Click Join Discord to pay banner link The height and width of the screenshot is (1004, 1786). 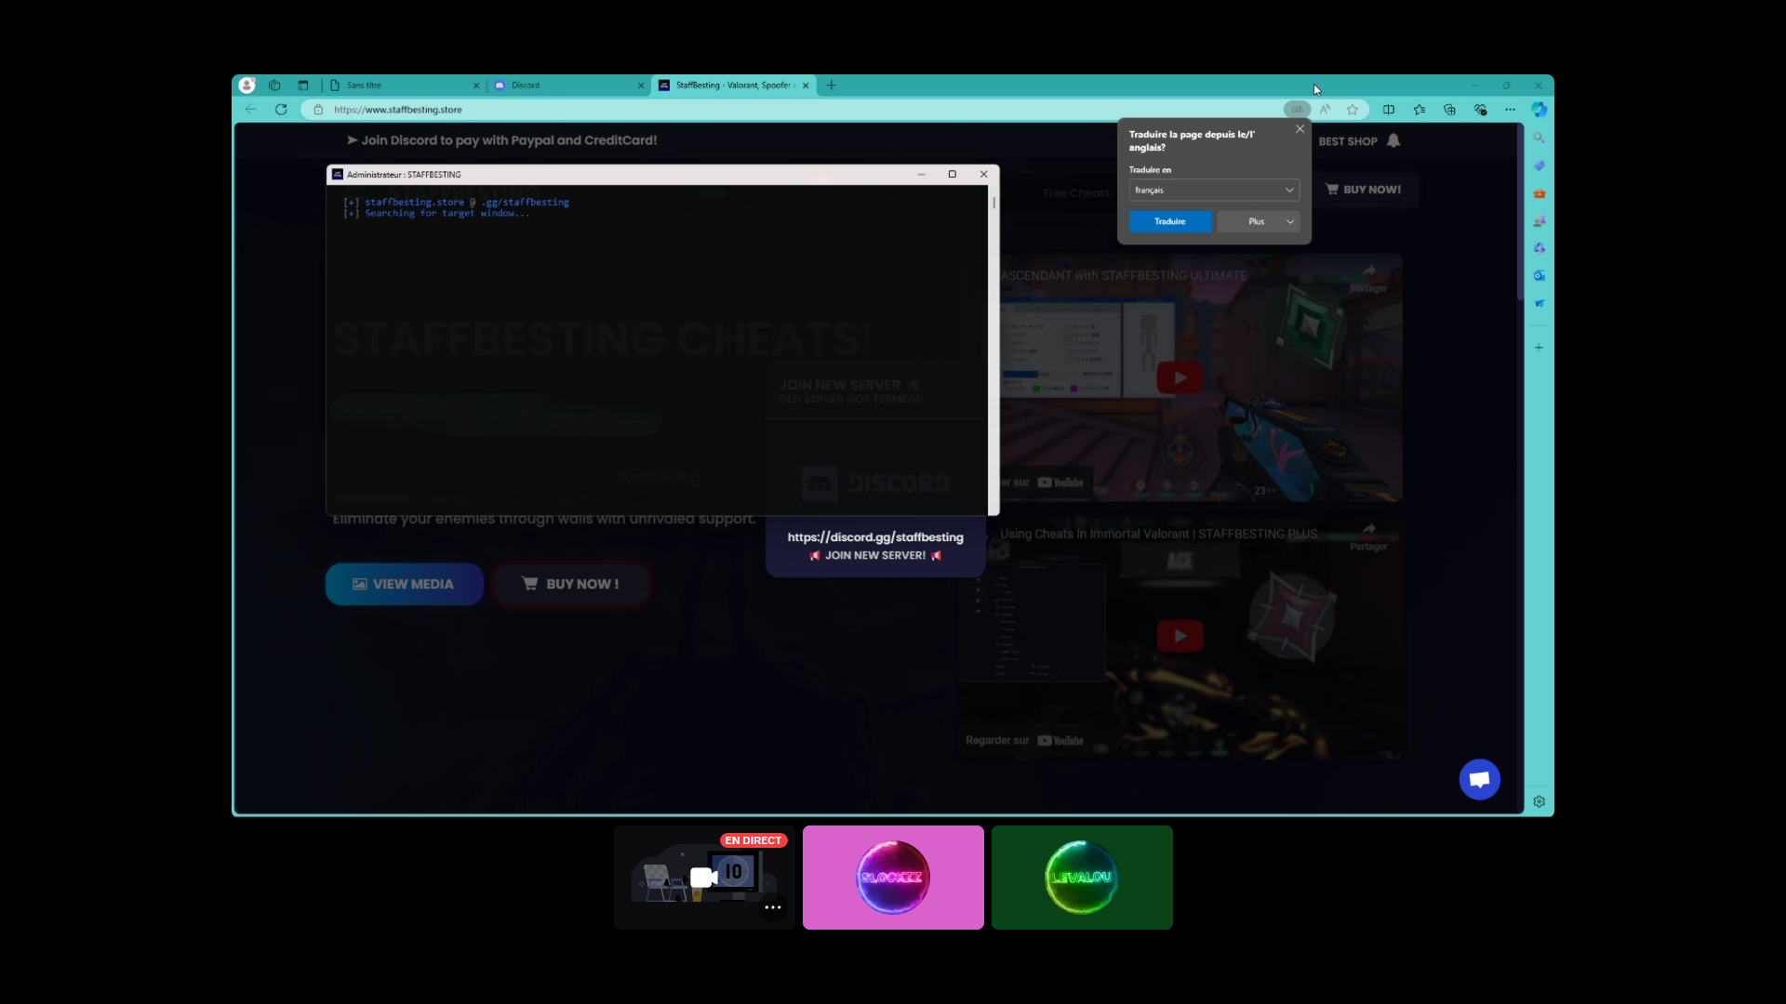pos(502,140)
